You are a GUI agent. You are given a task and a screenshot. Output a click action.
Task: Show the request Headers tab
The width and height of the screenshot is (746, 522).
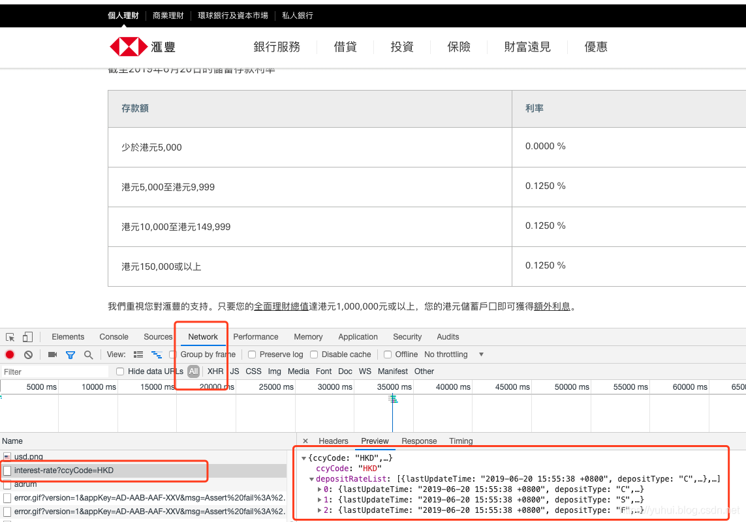pyautogui.click(x=334, y=441)
